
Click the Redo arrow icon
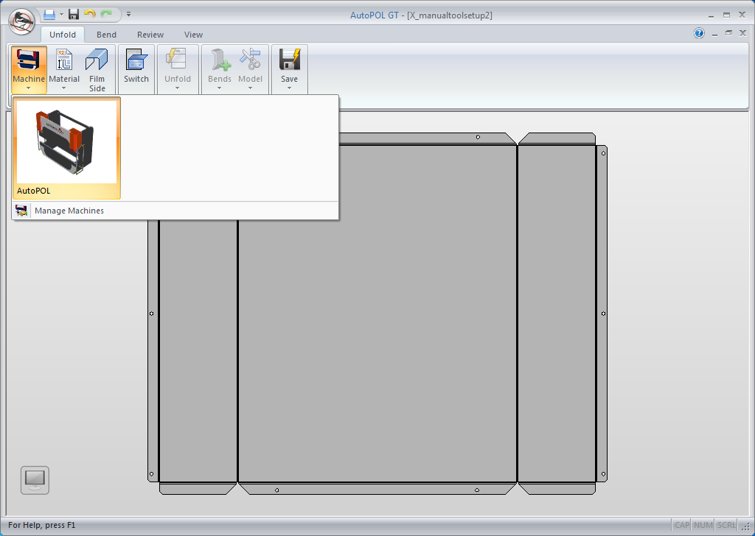point(107,14)
